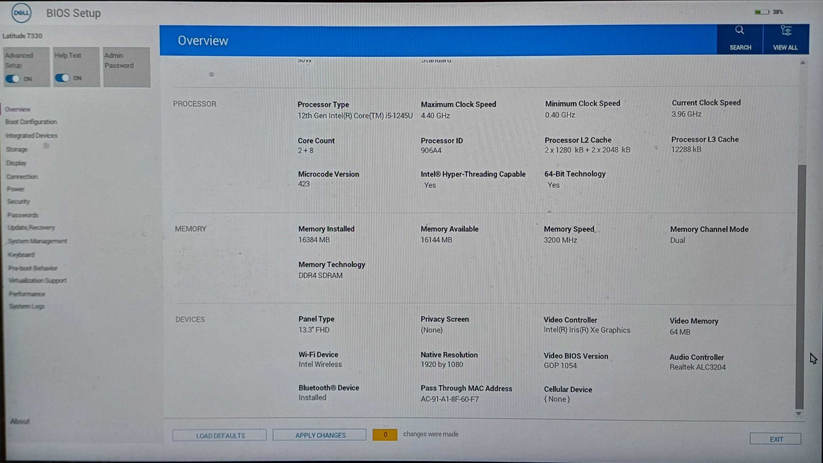
Task: Click the Core Count value 2 + 8
Action: [x=306, y=151]
